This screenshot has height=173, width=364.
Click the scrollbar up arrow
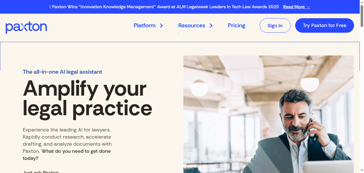(362, 2)
